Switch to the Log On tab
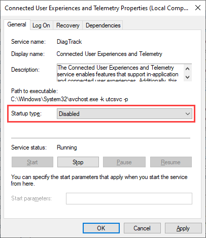This screenshot has height=238, width=206. click(42, 25)
